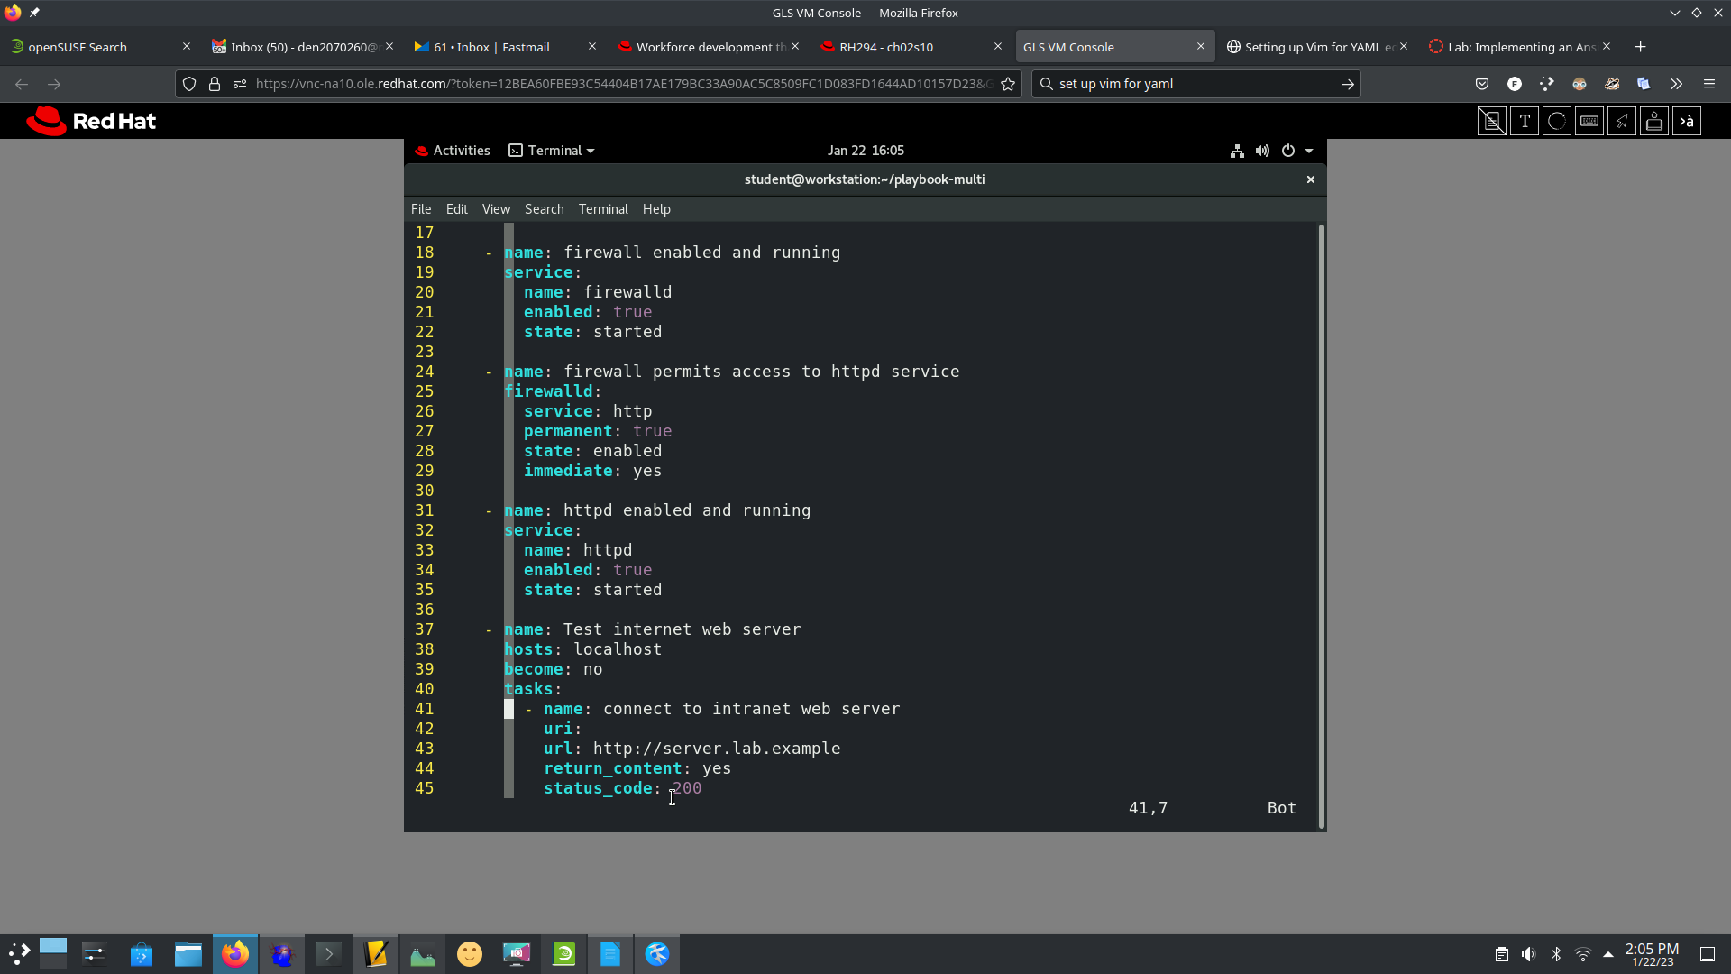Open tracking protection shield icon
Viewport: 1731px width, 974px height.
pos(189,84)
